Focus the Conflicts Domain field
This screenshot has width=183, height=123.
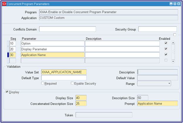[67, 29]
